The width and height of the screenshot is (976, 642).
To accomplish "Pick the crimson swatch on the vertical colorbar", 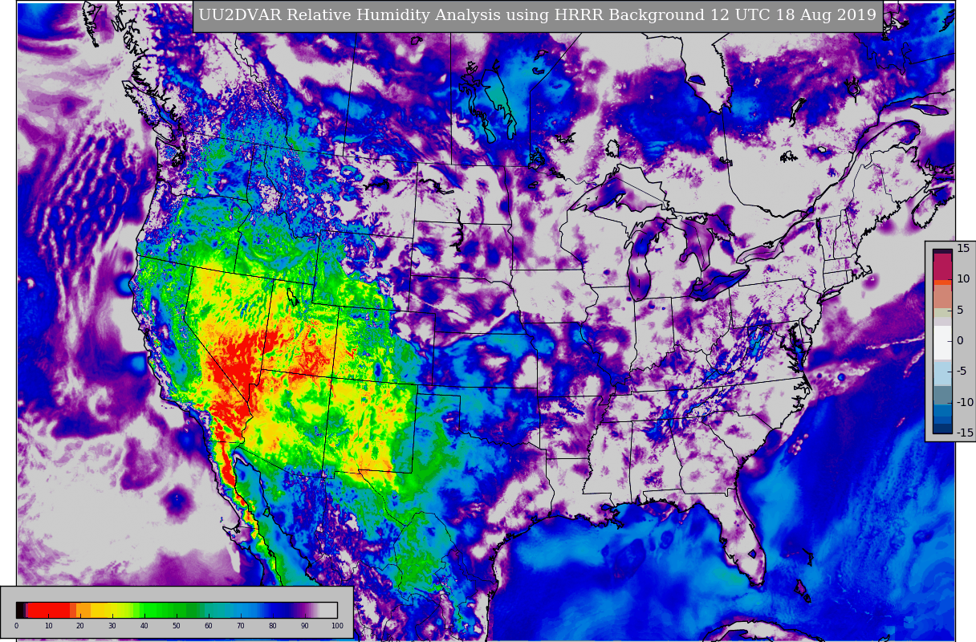I will point(943,266).
